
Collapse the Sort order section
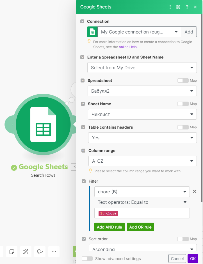(84, 239)
